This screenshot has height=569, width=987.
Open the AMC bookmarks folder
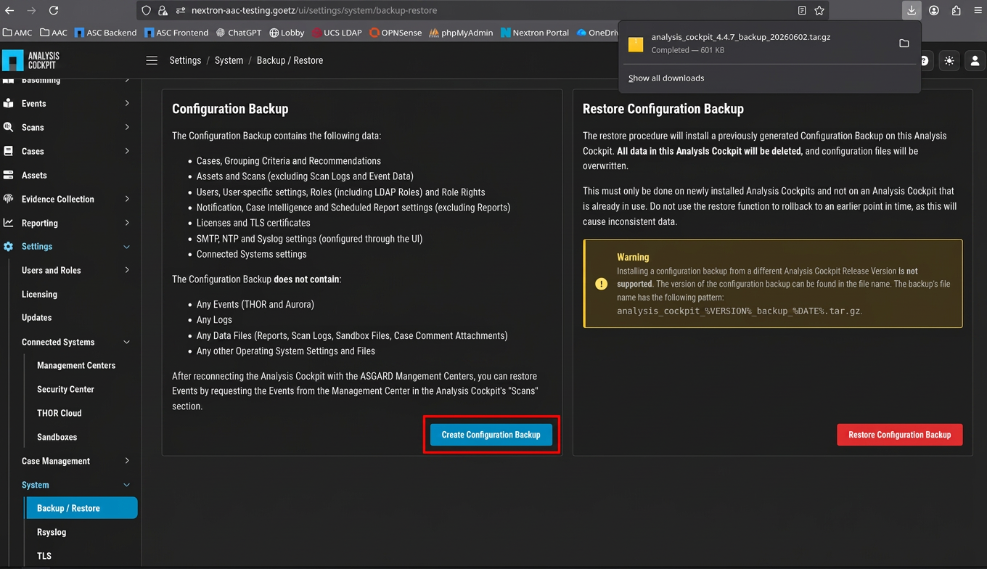point(18,33)
